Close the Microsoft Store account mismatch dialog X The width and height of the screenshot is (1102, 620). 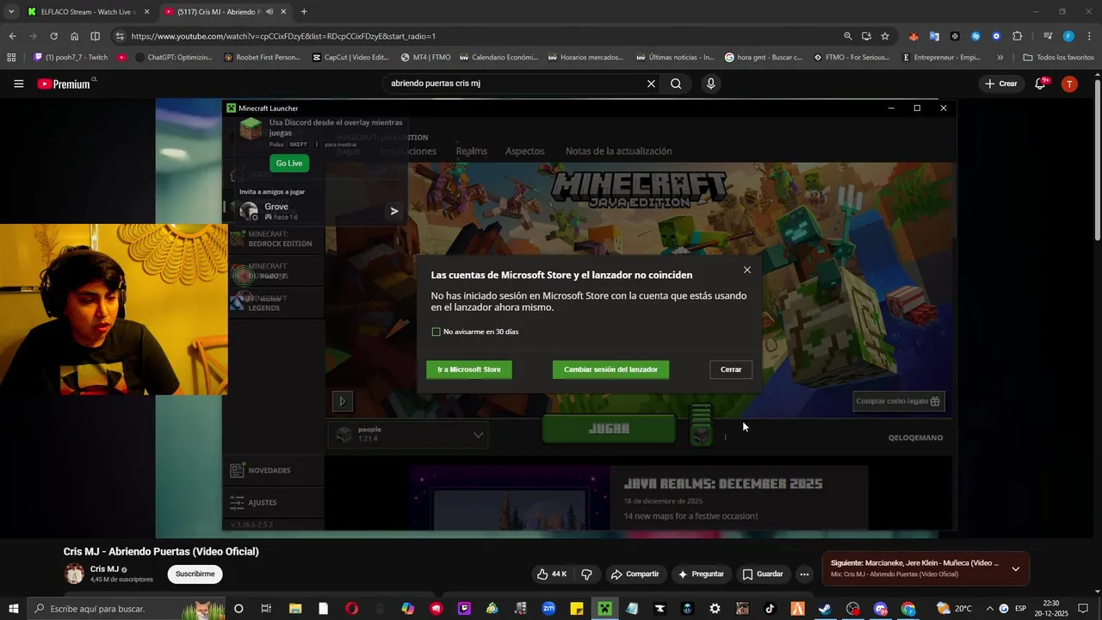point(746,270)
